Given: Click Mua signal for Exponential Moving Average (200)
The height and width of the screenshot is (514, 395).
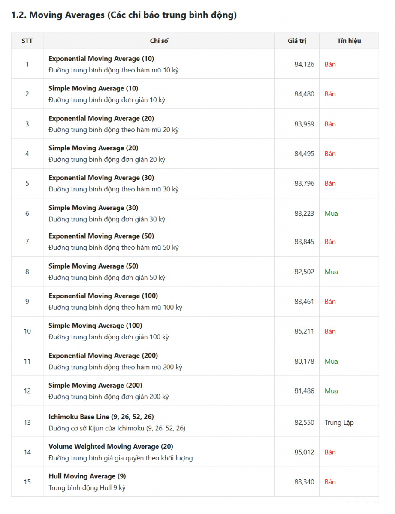Looking at the screenshot, I should [331, 361].
